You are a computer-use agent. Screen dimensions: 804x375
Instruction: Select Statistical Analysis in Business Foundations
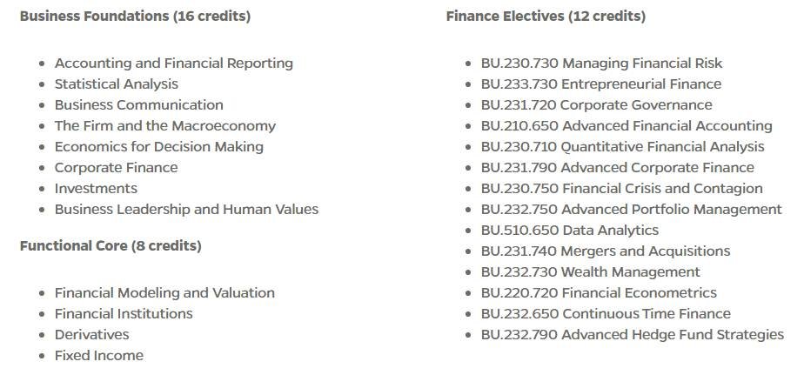tap(117, 84)
